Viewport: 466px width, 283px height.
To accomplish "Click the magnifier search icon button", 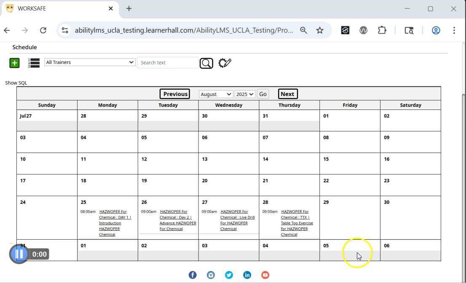I will pyautogui.click(x=206, y=63).
